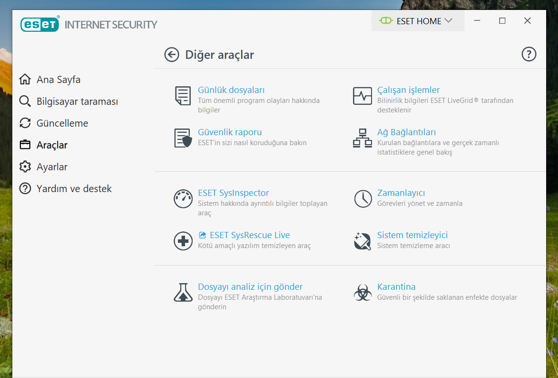The width and height of the screenshot is (558, 378).
Task: Go to Ana Sayfa in the sidebar
Action: click(58, 80)
